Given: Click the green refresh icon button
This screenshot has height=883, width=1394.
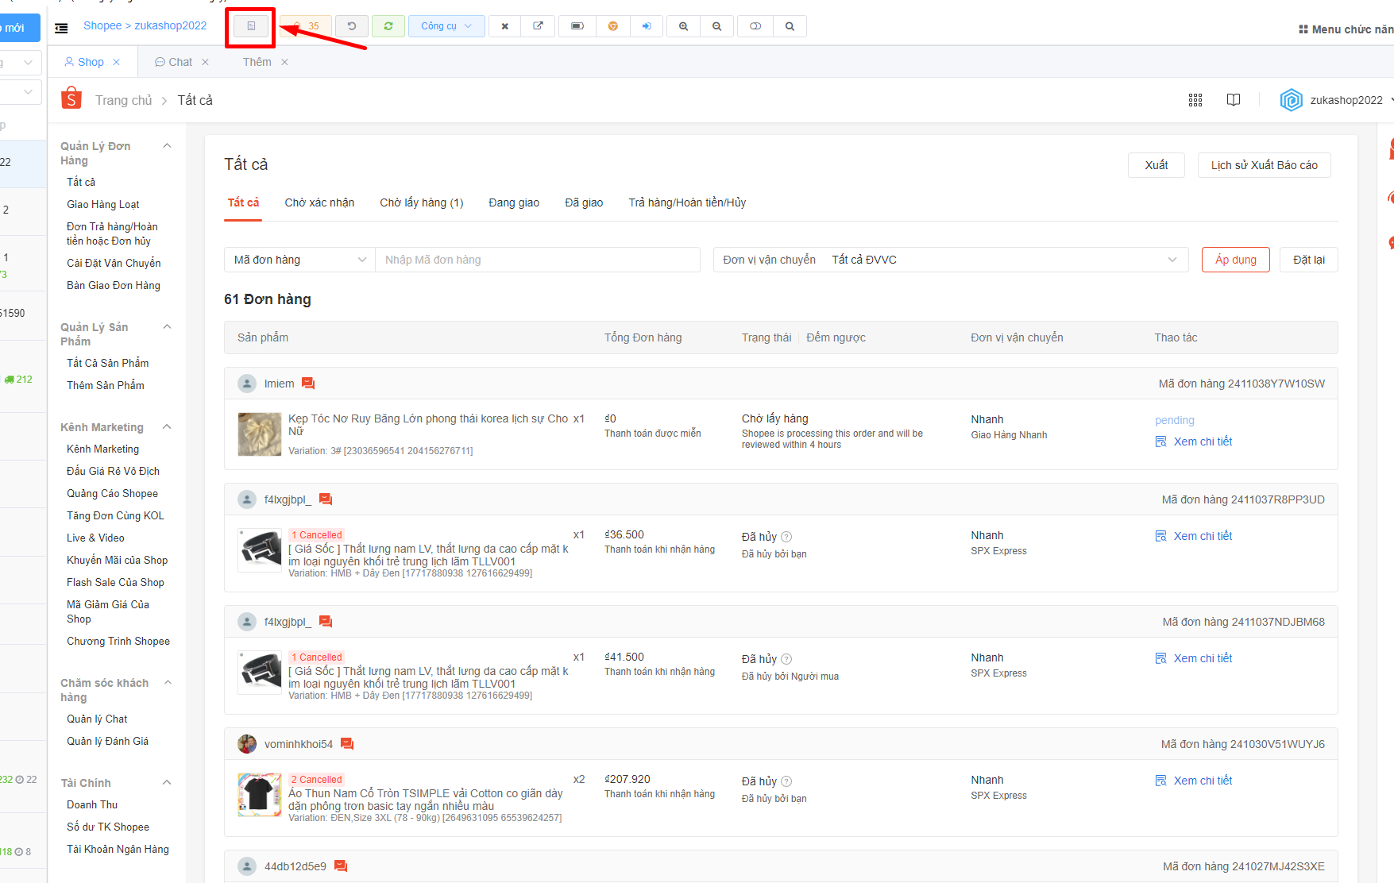Looking at the screenshot, I should pos(388,26).
